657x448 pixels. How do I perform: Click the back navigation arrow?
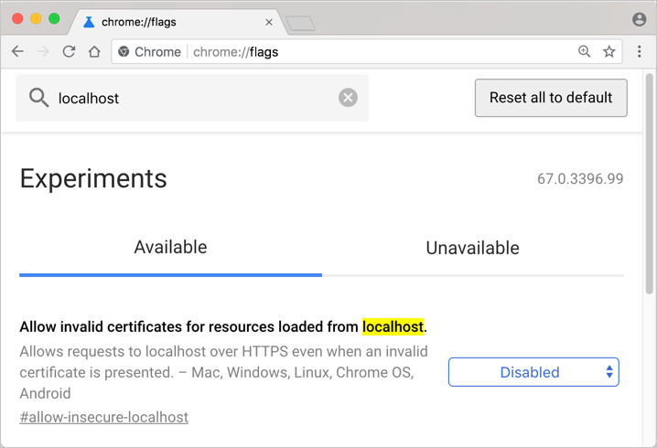(x=17, y=52)
